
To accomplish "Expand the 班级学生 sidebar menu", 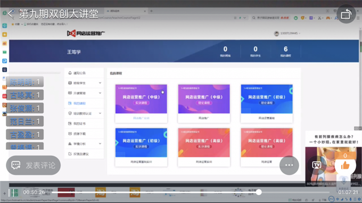I will 84,83.
